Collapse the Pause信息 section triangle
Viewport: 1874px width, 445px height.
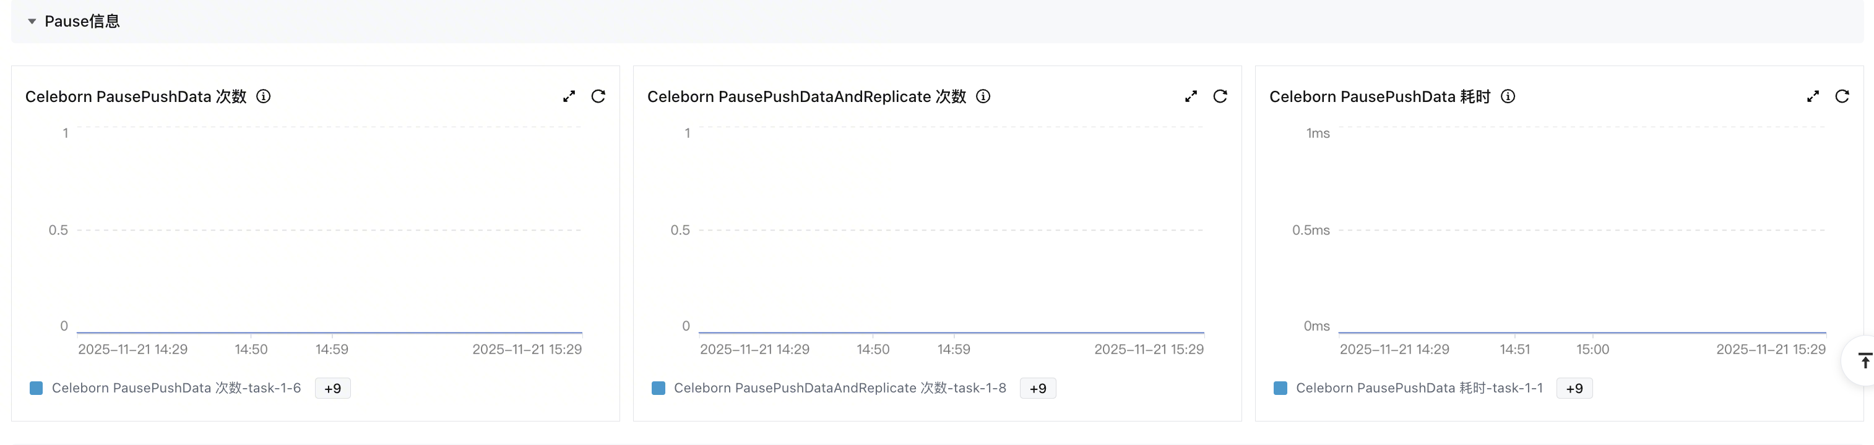[32, 22]
